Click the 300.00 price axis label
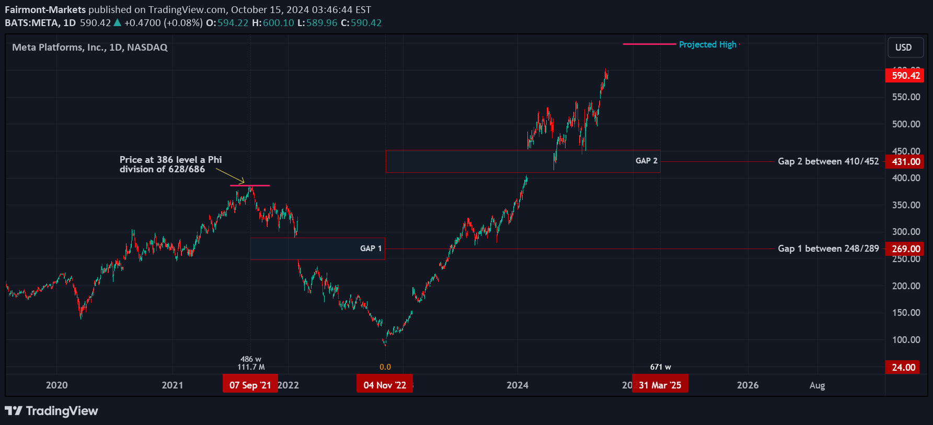Viewport: 933px width, 425px height. tap(906, 232)
